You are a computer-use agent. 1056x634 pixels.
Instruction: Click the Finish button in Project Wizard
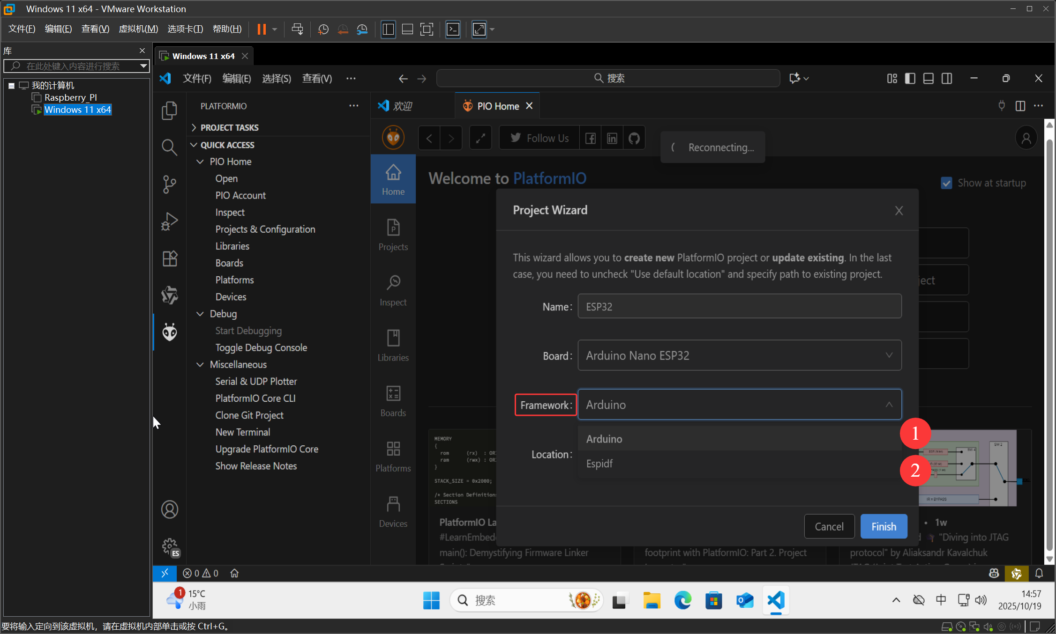click(x=883, y=526)
